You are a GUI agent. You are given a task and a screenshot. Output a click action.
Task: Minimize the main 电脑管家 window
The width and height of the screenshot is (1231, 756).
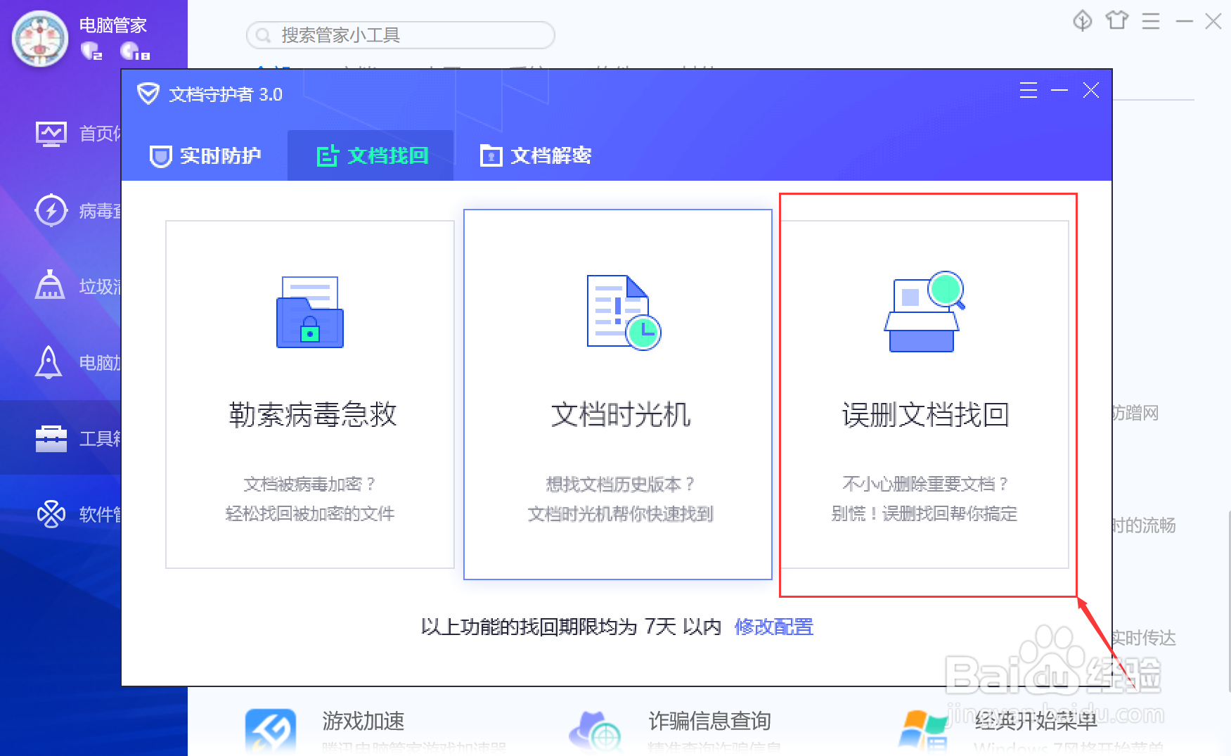(1185, 22)
